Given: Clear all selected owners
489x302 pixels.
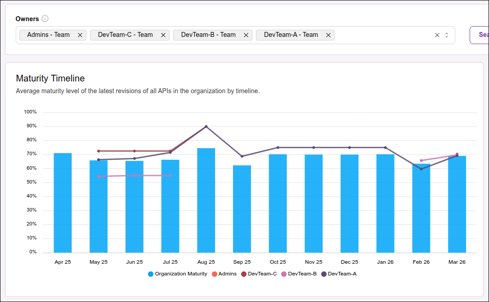Looking at the screenshot, I should click(437, 35).
